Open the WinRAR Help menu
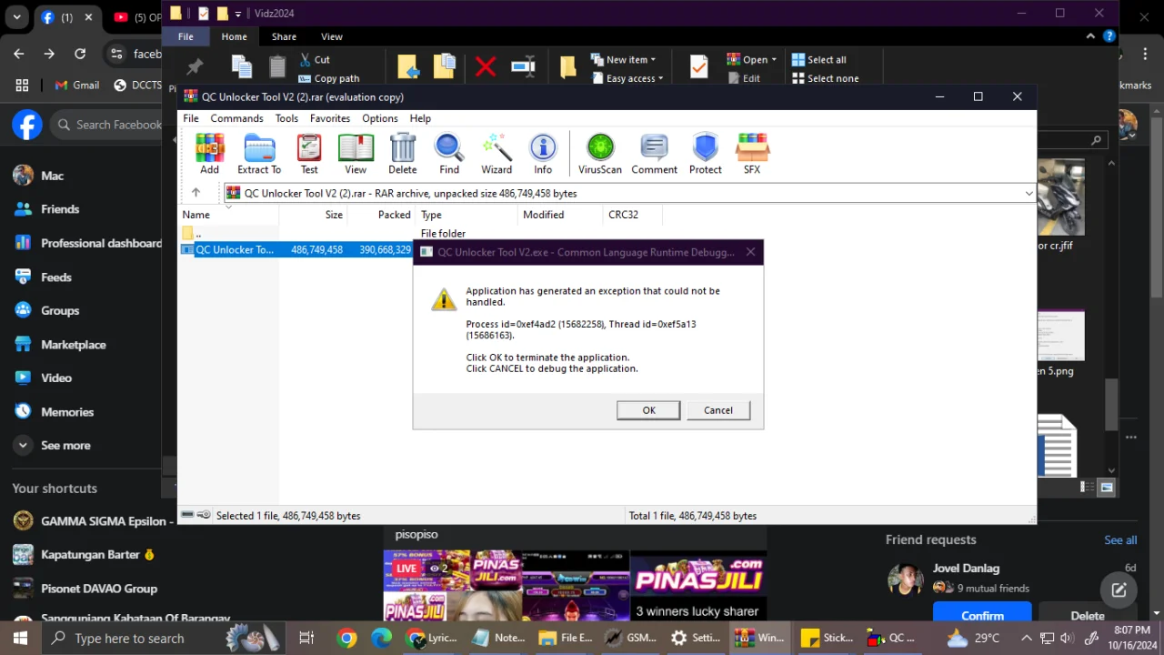1164x655 pixels. (420, 118)
